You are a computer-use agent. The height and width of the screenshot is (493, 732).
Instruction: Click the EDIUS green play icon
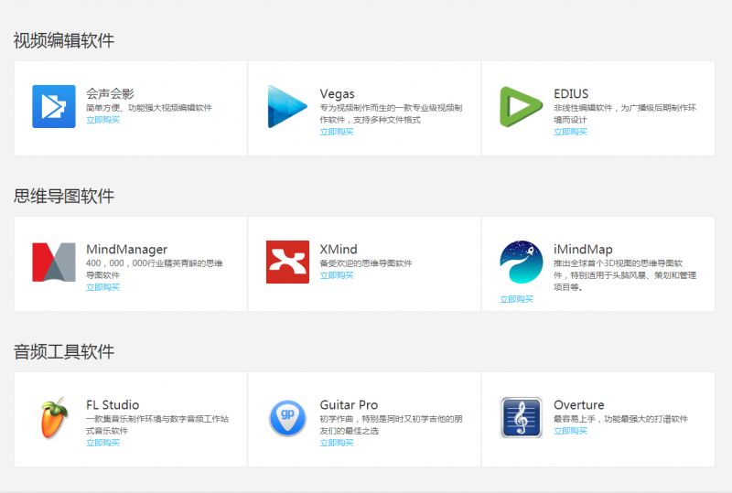pyautogui.click(x=521, y=106)
